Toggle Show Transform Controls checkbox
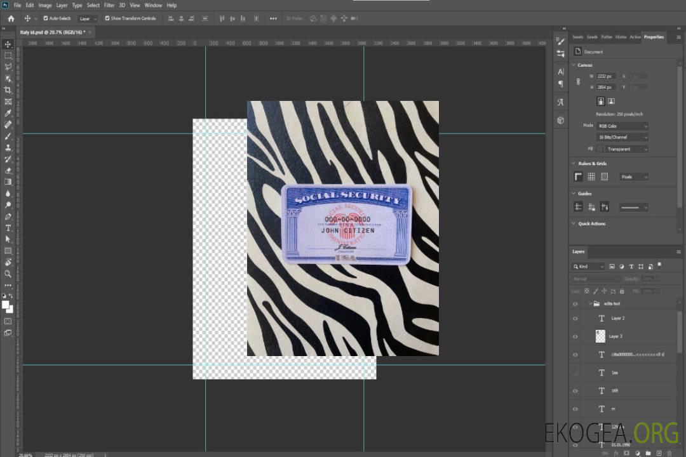The width and height of the screenshot is (686, 457). [107, 18]
